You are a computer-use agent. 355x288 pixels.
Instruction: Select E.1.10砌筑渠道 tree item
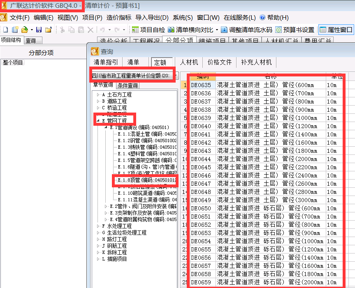point(147,193)
